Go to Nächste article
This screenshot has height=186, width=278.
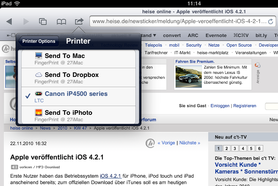[x=190, y=143]
